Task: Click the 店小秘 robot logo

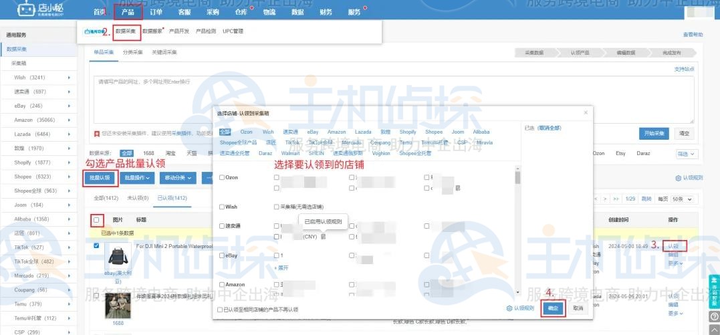Action: [26, 9]
